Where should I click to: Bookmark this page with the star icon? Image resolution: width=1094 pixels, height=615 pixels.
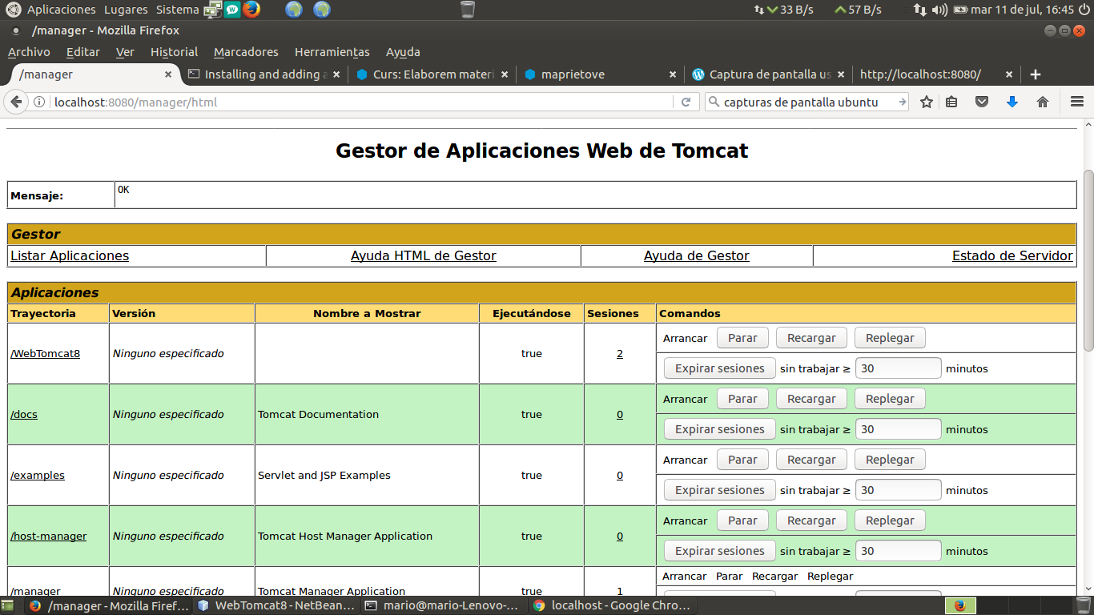point(927,102)
